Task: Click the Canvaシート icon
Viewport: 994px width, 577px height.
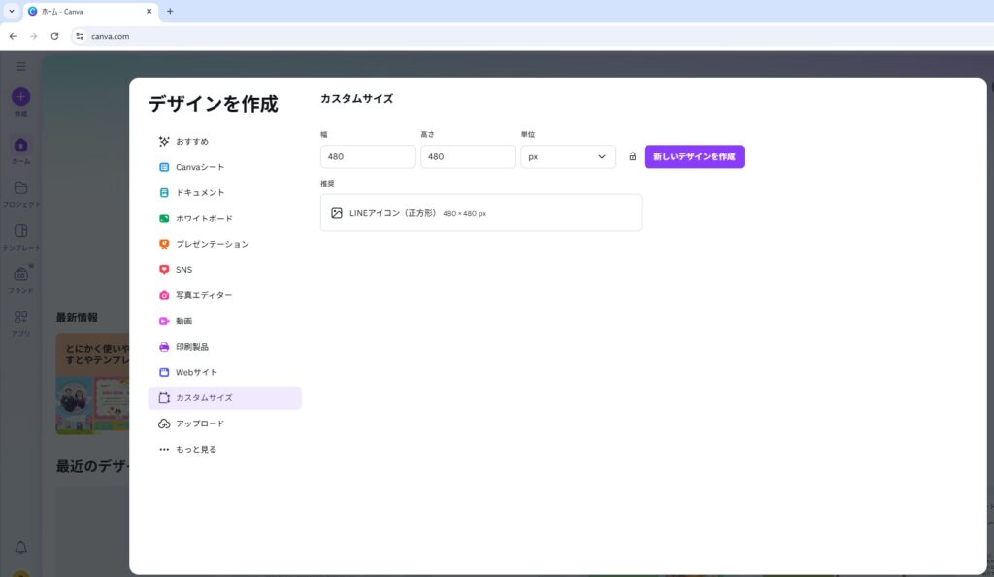Action: click(163, 167)
